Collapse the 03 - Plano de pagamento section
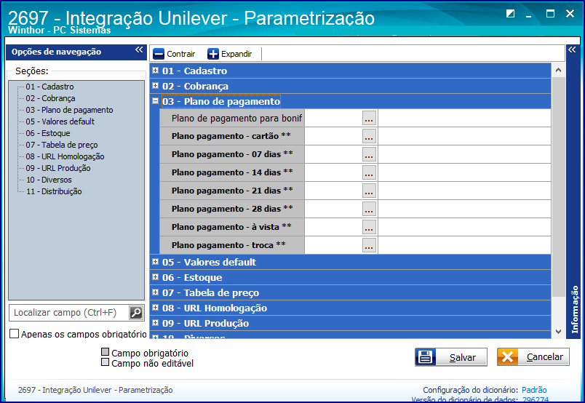 (156, 101)
